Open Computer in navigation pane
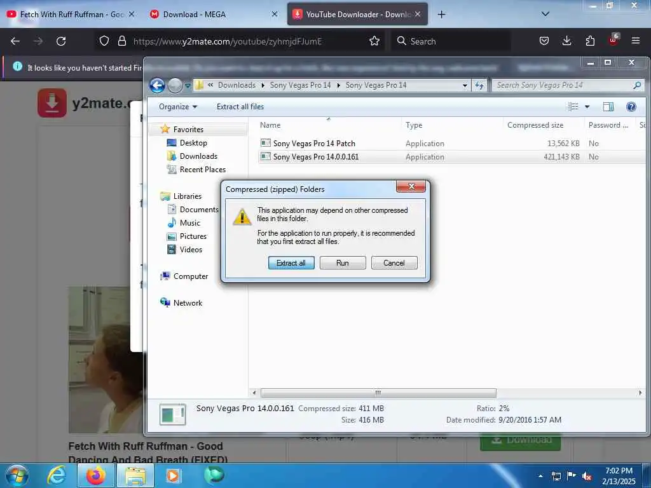 click(191, 276)
